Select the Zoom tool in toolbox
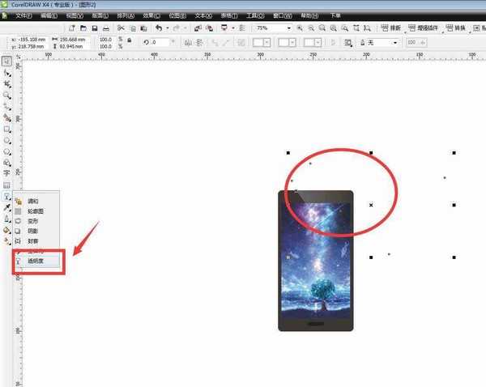The height and width of the screenshot is (387, 486). click(6, 96)
